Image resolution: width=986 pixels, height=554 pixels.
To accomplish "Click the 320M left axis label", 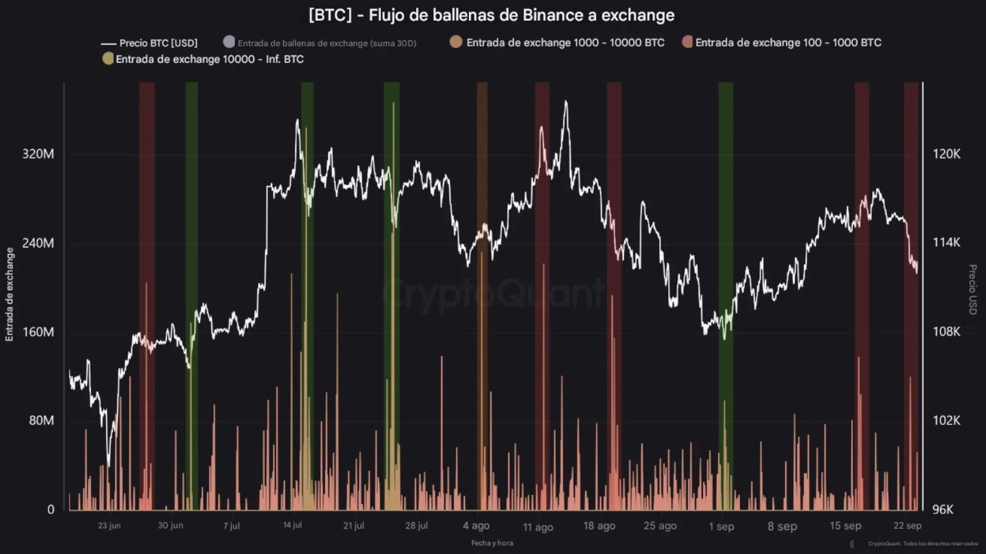I will click(38, 154).
